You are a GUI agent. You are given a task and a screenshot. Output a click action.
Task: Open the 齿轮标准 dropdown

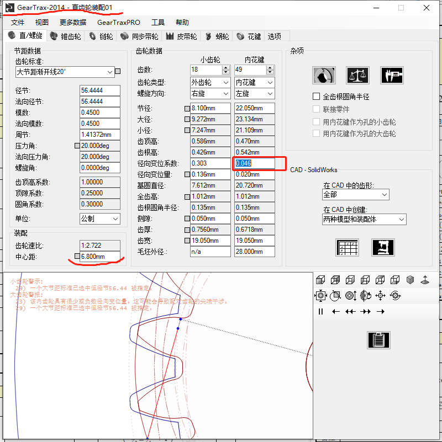[65, 72]
